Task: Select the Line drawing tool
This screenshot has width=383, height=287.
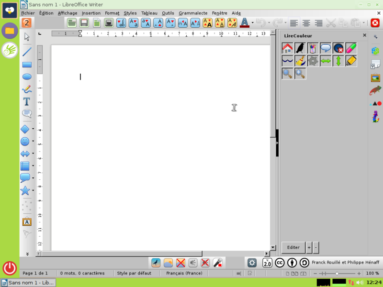Action: pos(27,52)
